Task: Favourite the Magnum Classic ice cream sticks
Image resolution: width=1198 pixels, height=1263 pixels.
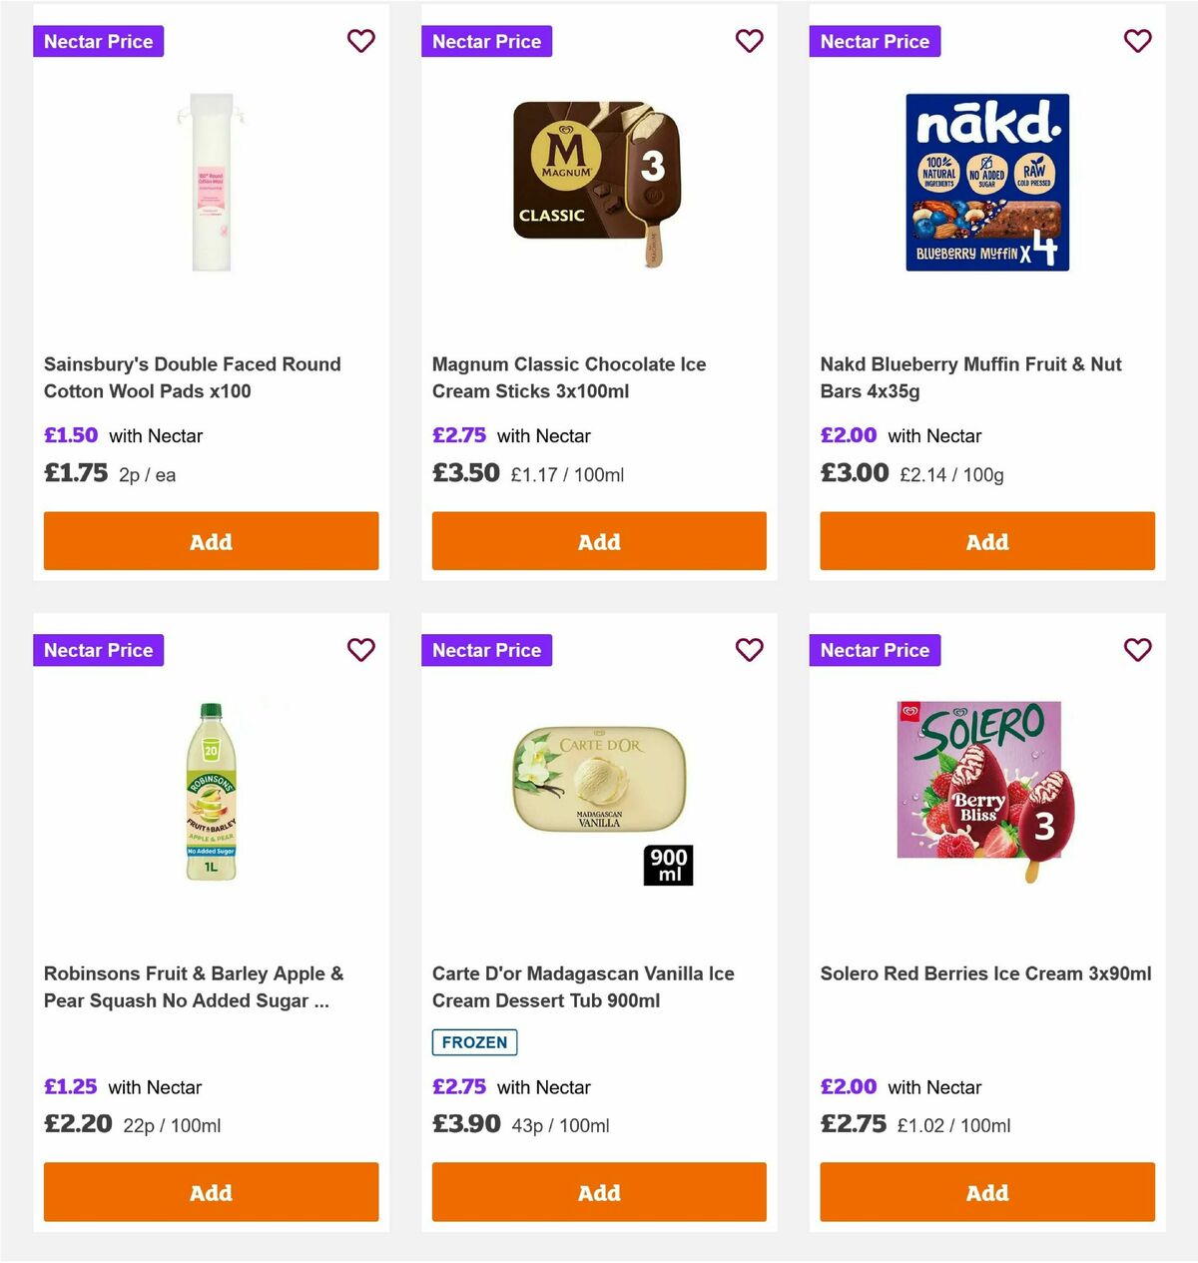Action: [x=749, y=41]
